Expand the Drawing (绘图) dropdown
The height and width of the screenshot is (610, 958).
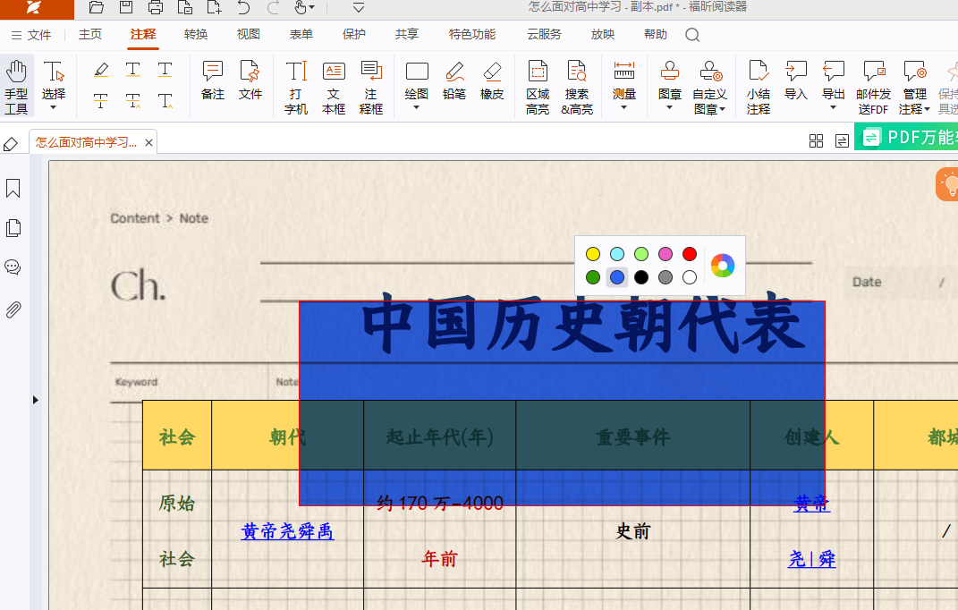pyautogui.click(x=417, y=107)
